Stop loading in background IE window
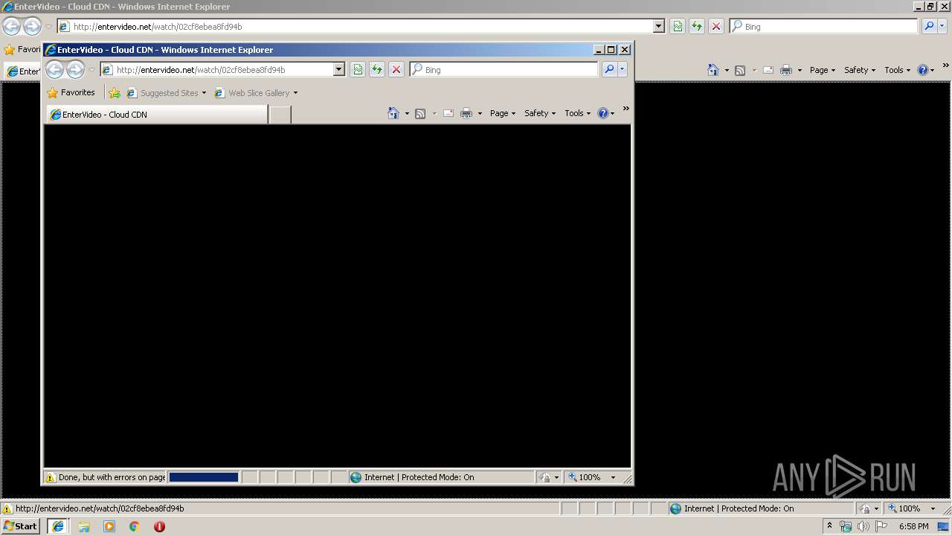Image resolution: width=952 pixels, height=536 pixels. coord(716,26)
